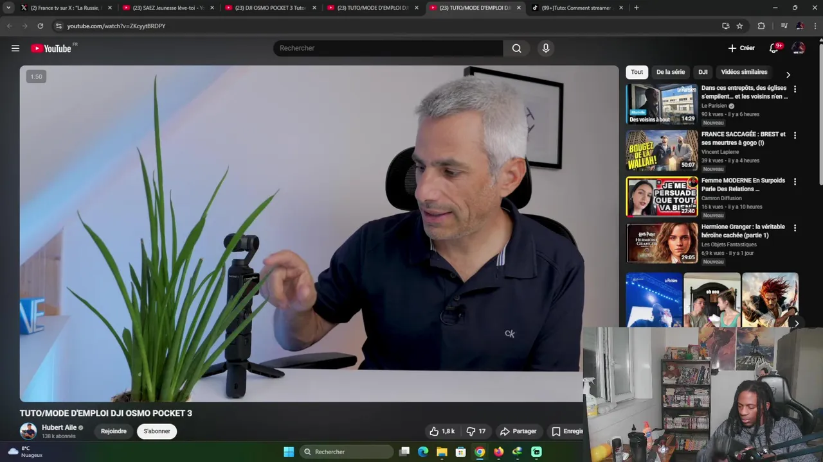
Task: Open the BOUGEZ DE LA WALLAH thumbnail
Action: pos(662,150)
